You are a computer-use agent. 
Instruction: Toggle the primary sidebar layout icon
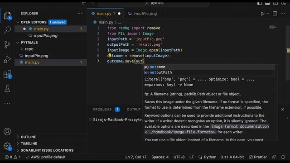click(260, 3)
